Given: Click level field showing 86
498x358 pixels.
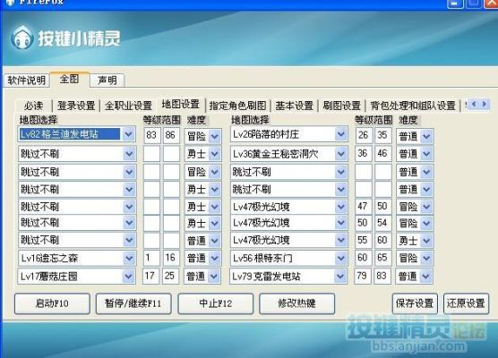Looking at the screenshot, I should 171,135.
